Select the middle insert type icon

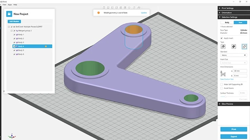(x=233, y=46)
